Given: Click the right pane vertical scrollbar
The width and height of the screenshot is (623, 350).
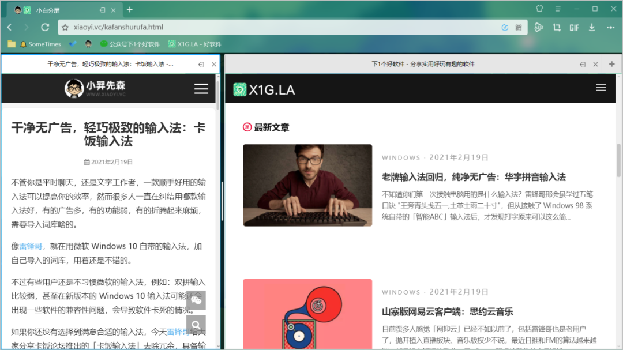Looking at the screenshot, I should click(x=618, y=160).
